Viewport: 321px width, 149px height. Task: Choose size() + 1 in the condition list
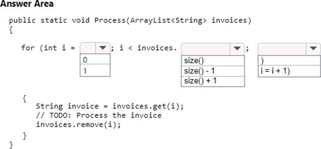point(213,81)
